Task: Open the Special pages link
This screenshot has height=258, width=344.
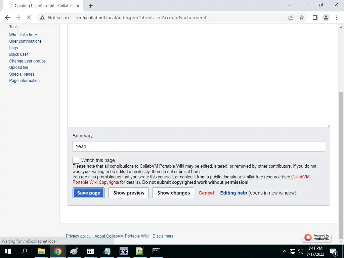Action: pyautogui.click(x=22, y=74)
